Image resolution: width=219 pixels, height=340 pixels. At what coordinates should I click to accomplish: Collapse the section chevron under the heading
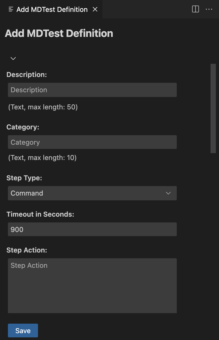point(13,58)
